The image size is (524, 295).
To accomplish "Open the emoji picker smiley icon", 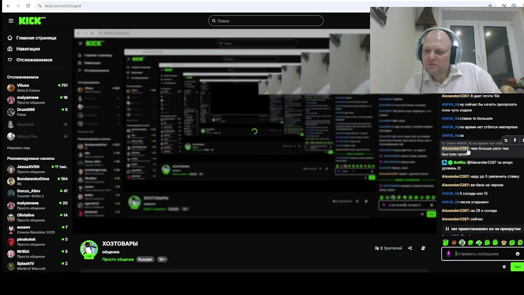I will click(x=517, y=254).
